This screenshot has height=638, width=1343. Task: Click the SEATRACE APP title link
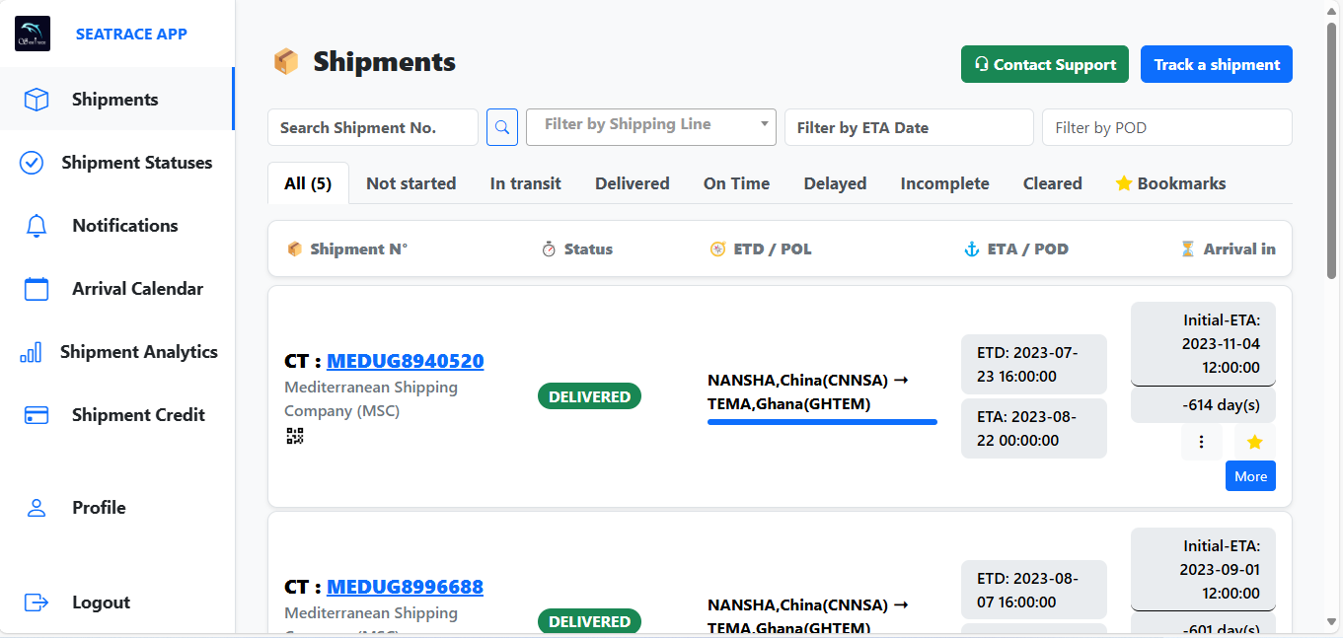131,34
